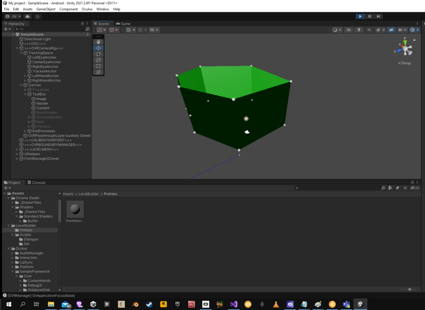This screenshot has width=425, height=310.
Task: Toggle scene visibility eye icon
Action: tap(391, 30)
